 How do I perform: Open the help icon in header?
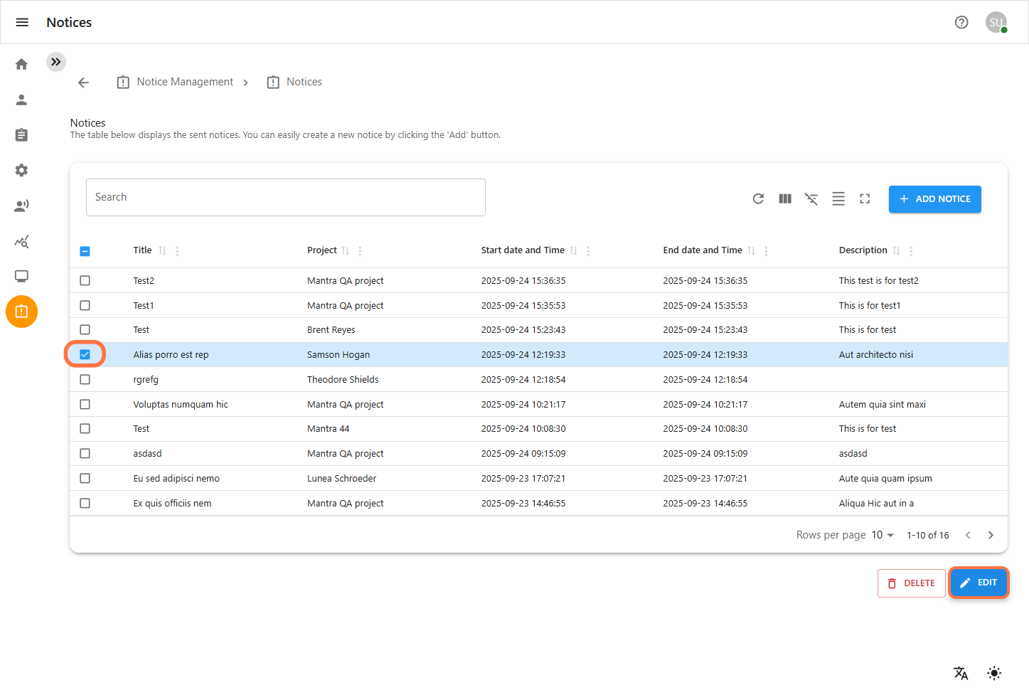click(961, 22)
